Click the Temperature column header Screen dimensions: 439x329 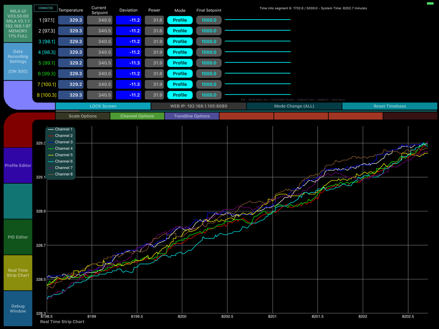[71, 10]
